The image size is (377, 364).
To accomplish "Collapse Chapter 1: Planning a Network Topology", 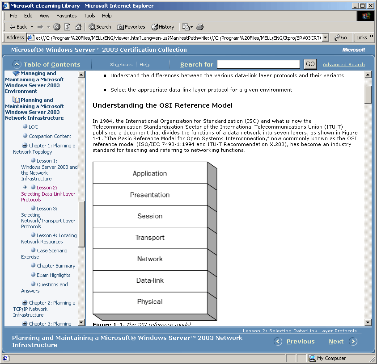I will pyautogui.click(x=25, y=146).
